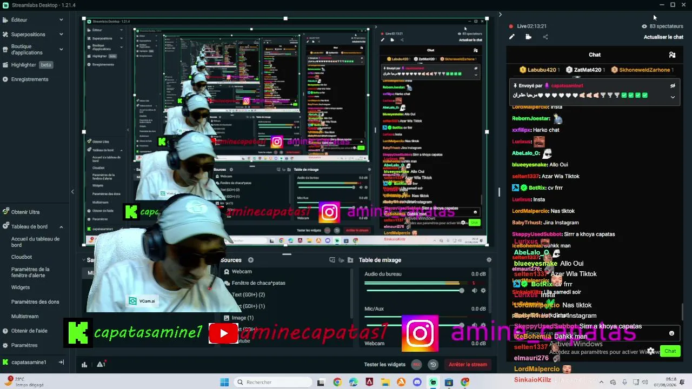
Task: Open Paramètres des dons
Action: tap(35, 302)
